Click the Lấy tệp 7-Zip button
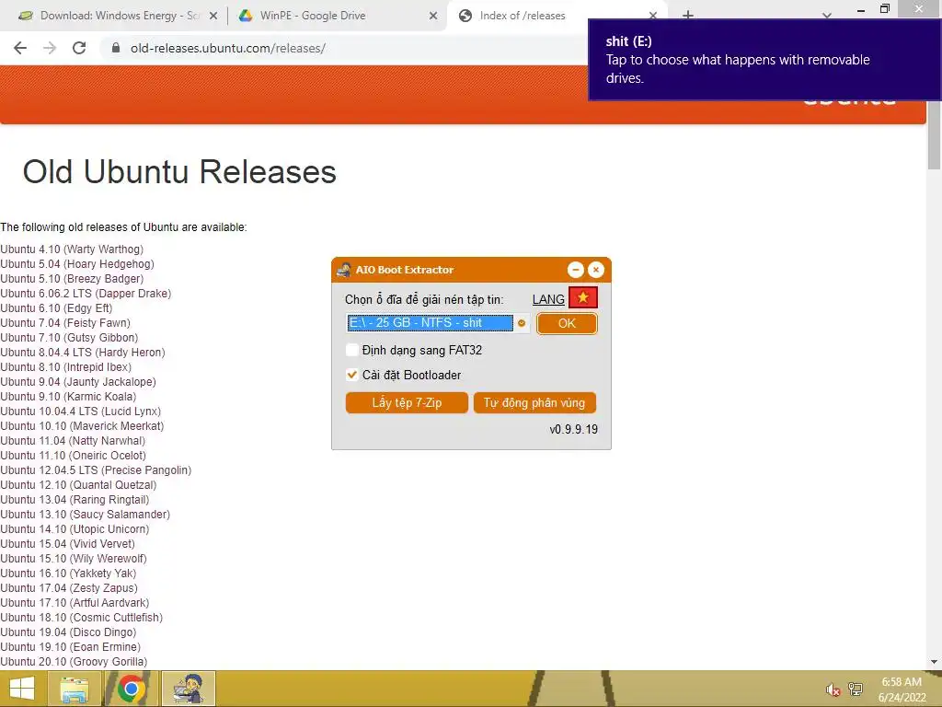 pos(407,403)
